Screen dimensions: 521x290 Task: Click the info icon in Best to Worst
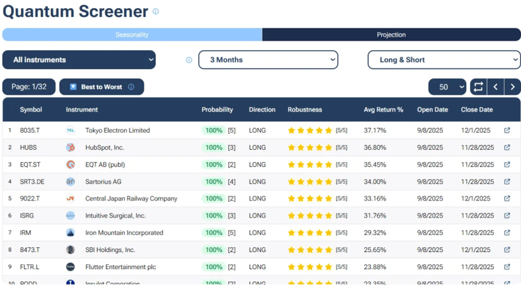(131, 87)
